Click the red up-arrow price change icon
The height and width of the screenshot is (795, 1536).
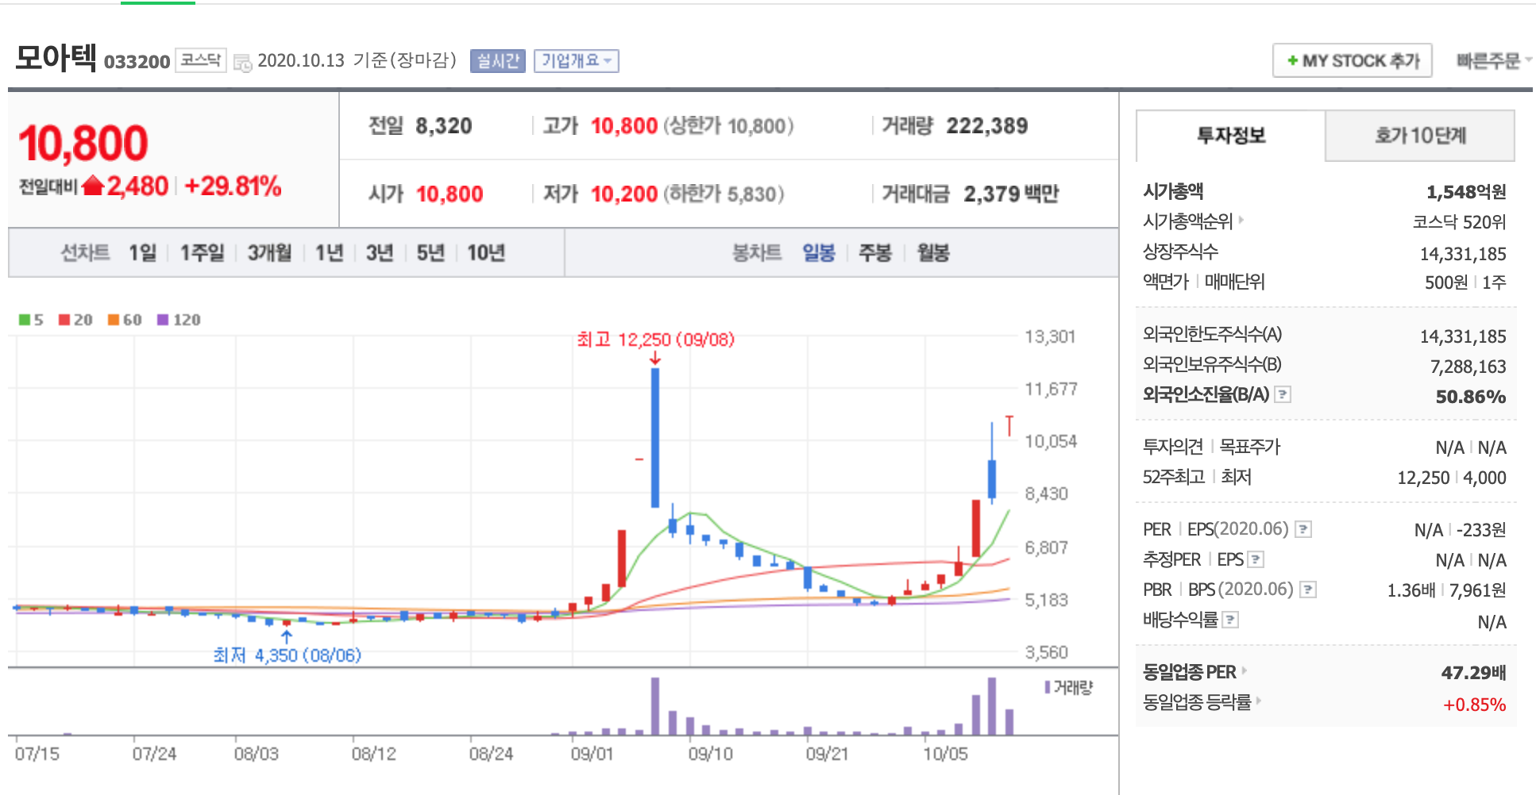[x=93, y=185]
